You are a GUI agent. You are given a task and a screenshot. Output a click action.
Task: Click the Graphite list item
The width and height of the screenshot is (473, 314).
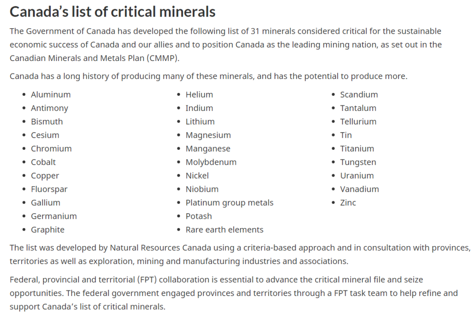tap(48, 229)
